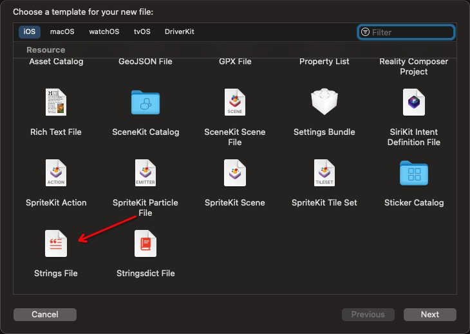
Task: Open the DriverKit platform tab
Action: click(x=179, y=31)
